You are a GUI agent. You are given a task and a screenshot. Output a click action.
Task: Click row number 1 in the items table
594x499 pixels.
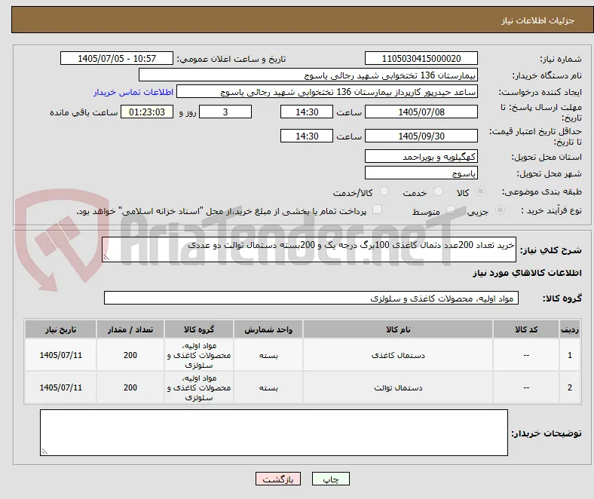(569, 355)
